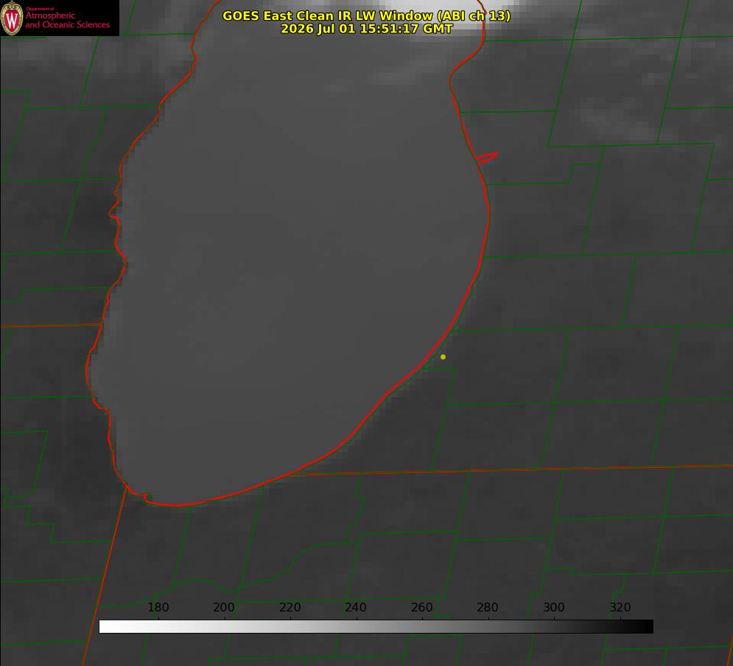Select the GOES East Clean IR title
The width and height of the screenshot is (733, 666).
[367, 15]
